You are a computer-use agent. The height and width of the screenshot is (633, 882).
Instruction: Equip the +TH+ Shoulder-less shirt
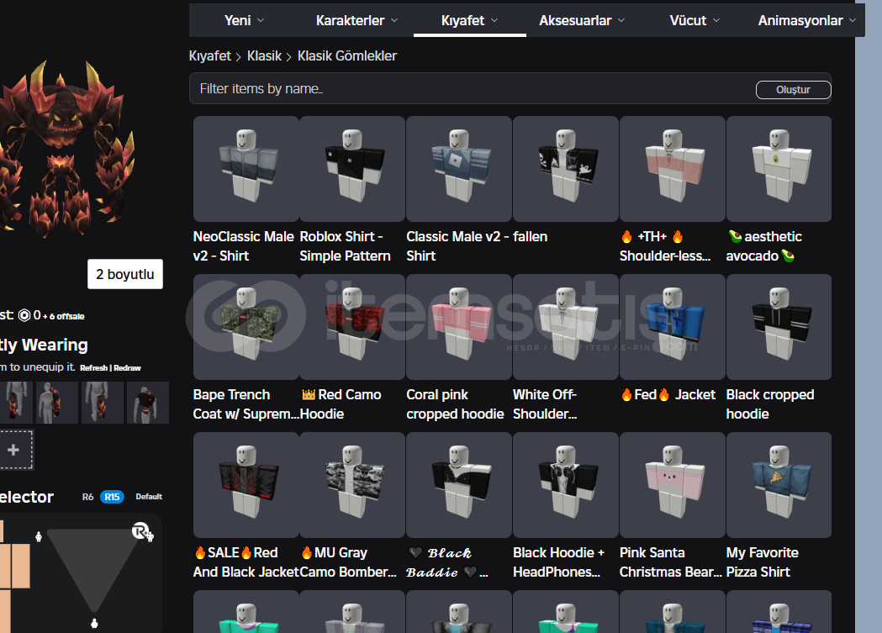672,169
